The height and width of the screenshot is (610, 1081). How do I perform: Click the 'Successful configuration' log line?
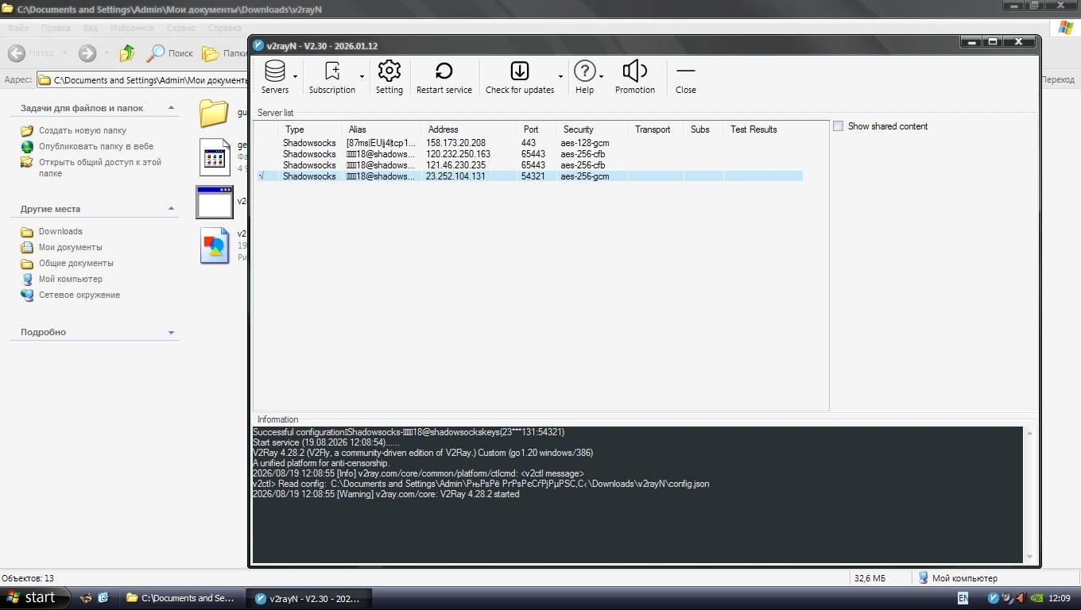point(409,432)
